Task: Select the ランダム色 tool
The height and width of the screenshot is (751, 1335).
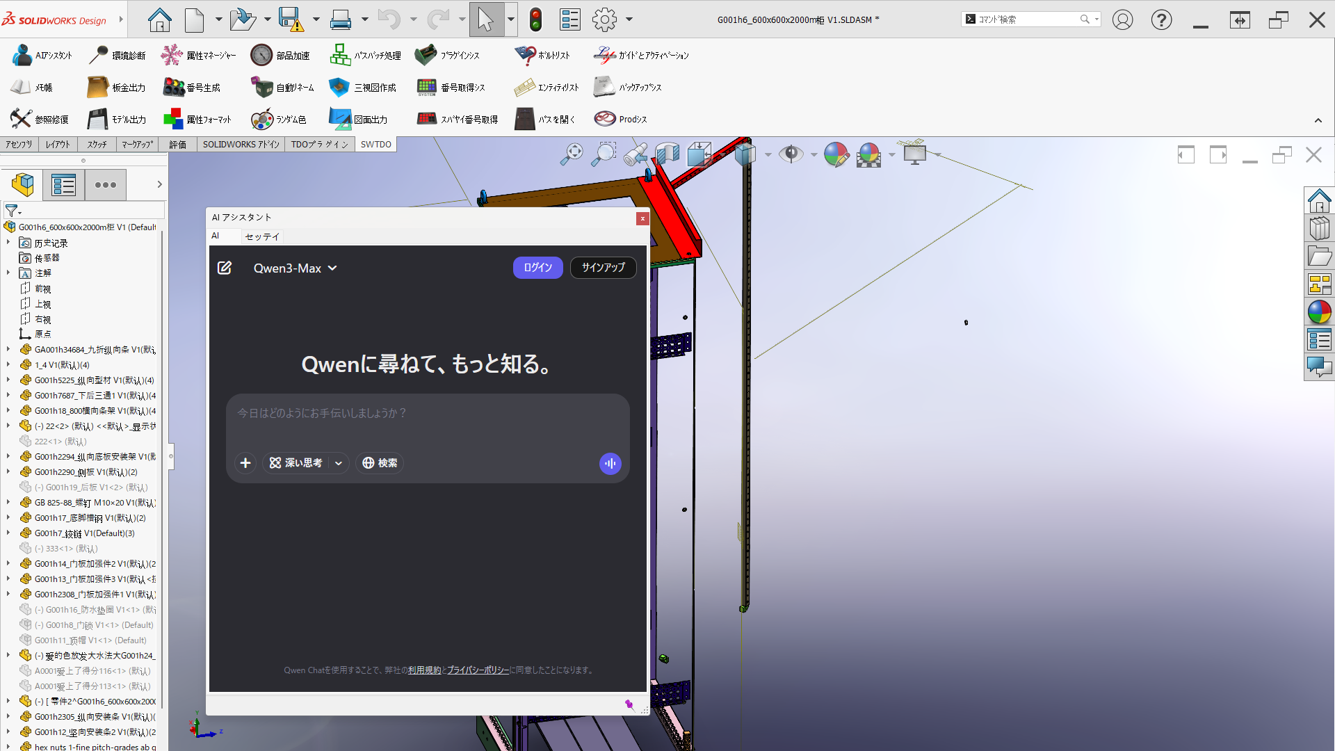Action: [262, 120]
